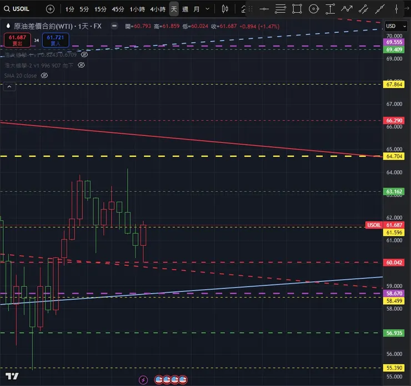The image size is (411, 386).
Task: Click the 浩大線學-2 v1 996 907 legend text
Action: coord(39,65)
